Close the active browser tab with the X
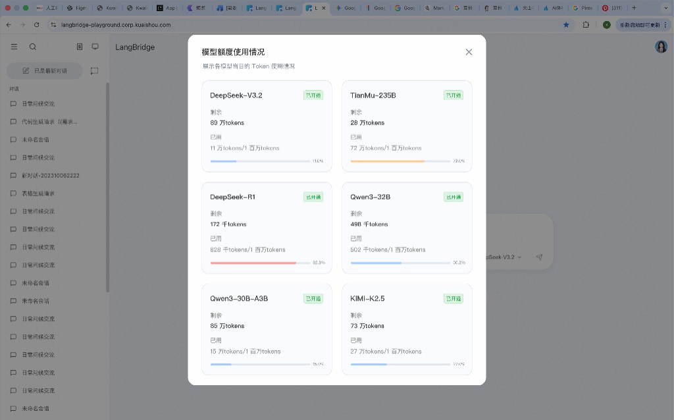674x420 pixels. click(x=324, y=8)
